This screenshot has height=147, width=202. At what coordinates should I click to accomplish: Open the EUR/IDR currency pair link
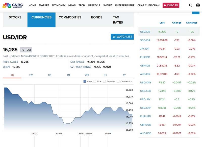tap(145, 57)
